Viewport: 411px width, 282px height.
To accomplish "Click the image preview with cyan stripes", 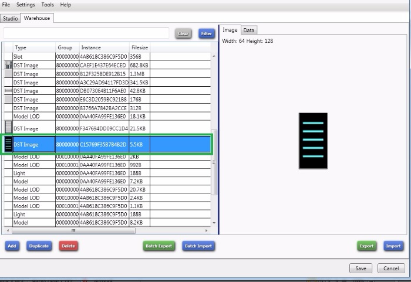I will point(313,141).
